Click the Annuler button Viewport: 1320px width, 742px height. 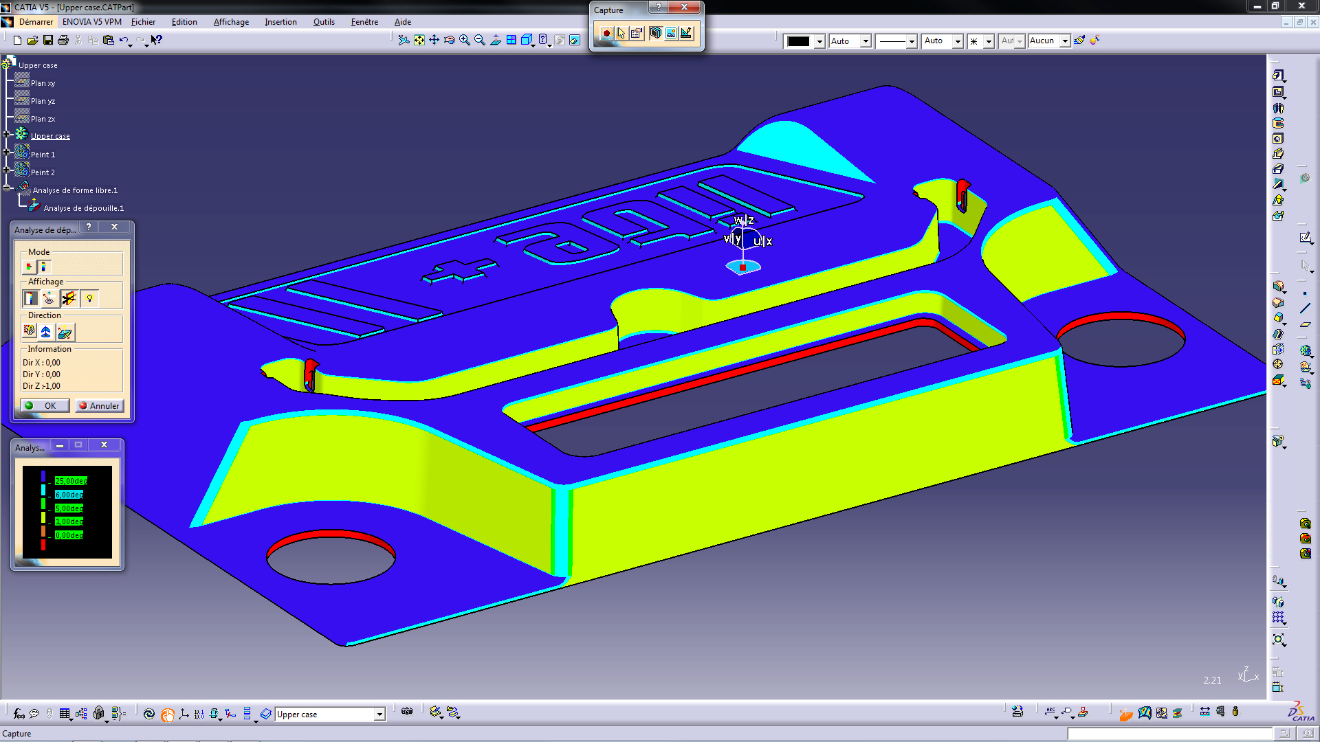click(x=99, y=405)
